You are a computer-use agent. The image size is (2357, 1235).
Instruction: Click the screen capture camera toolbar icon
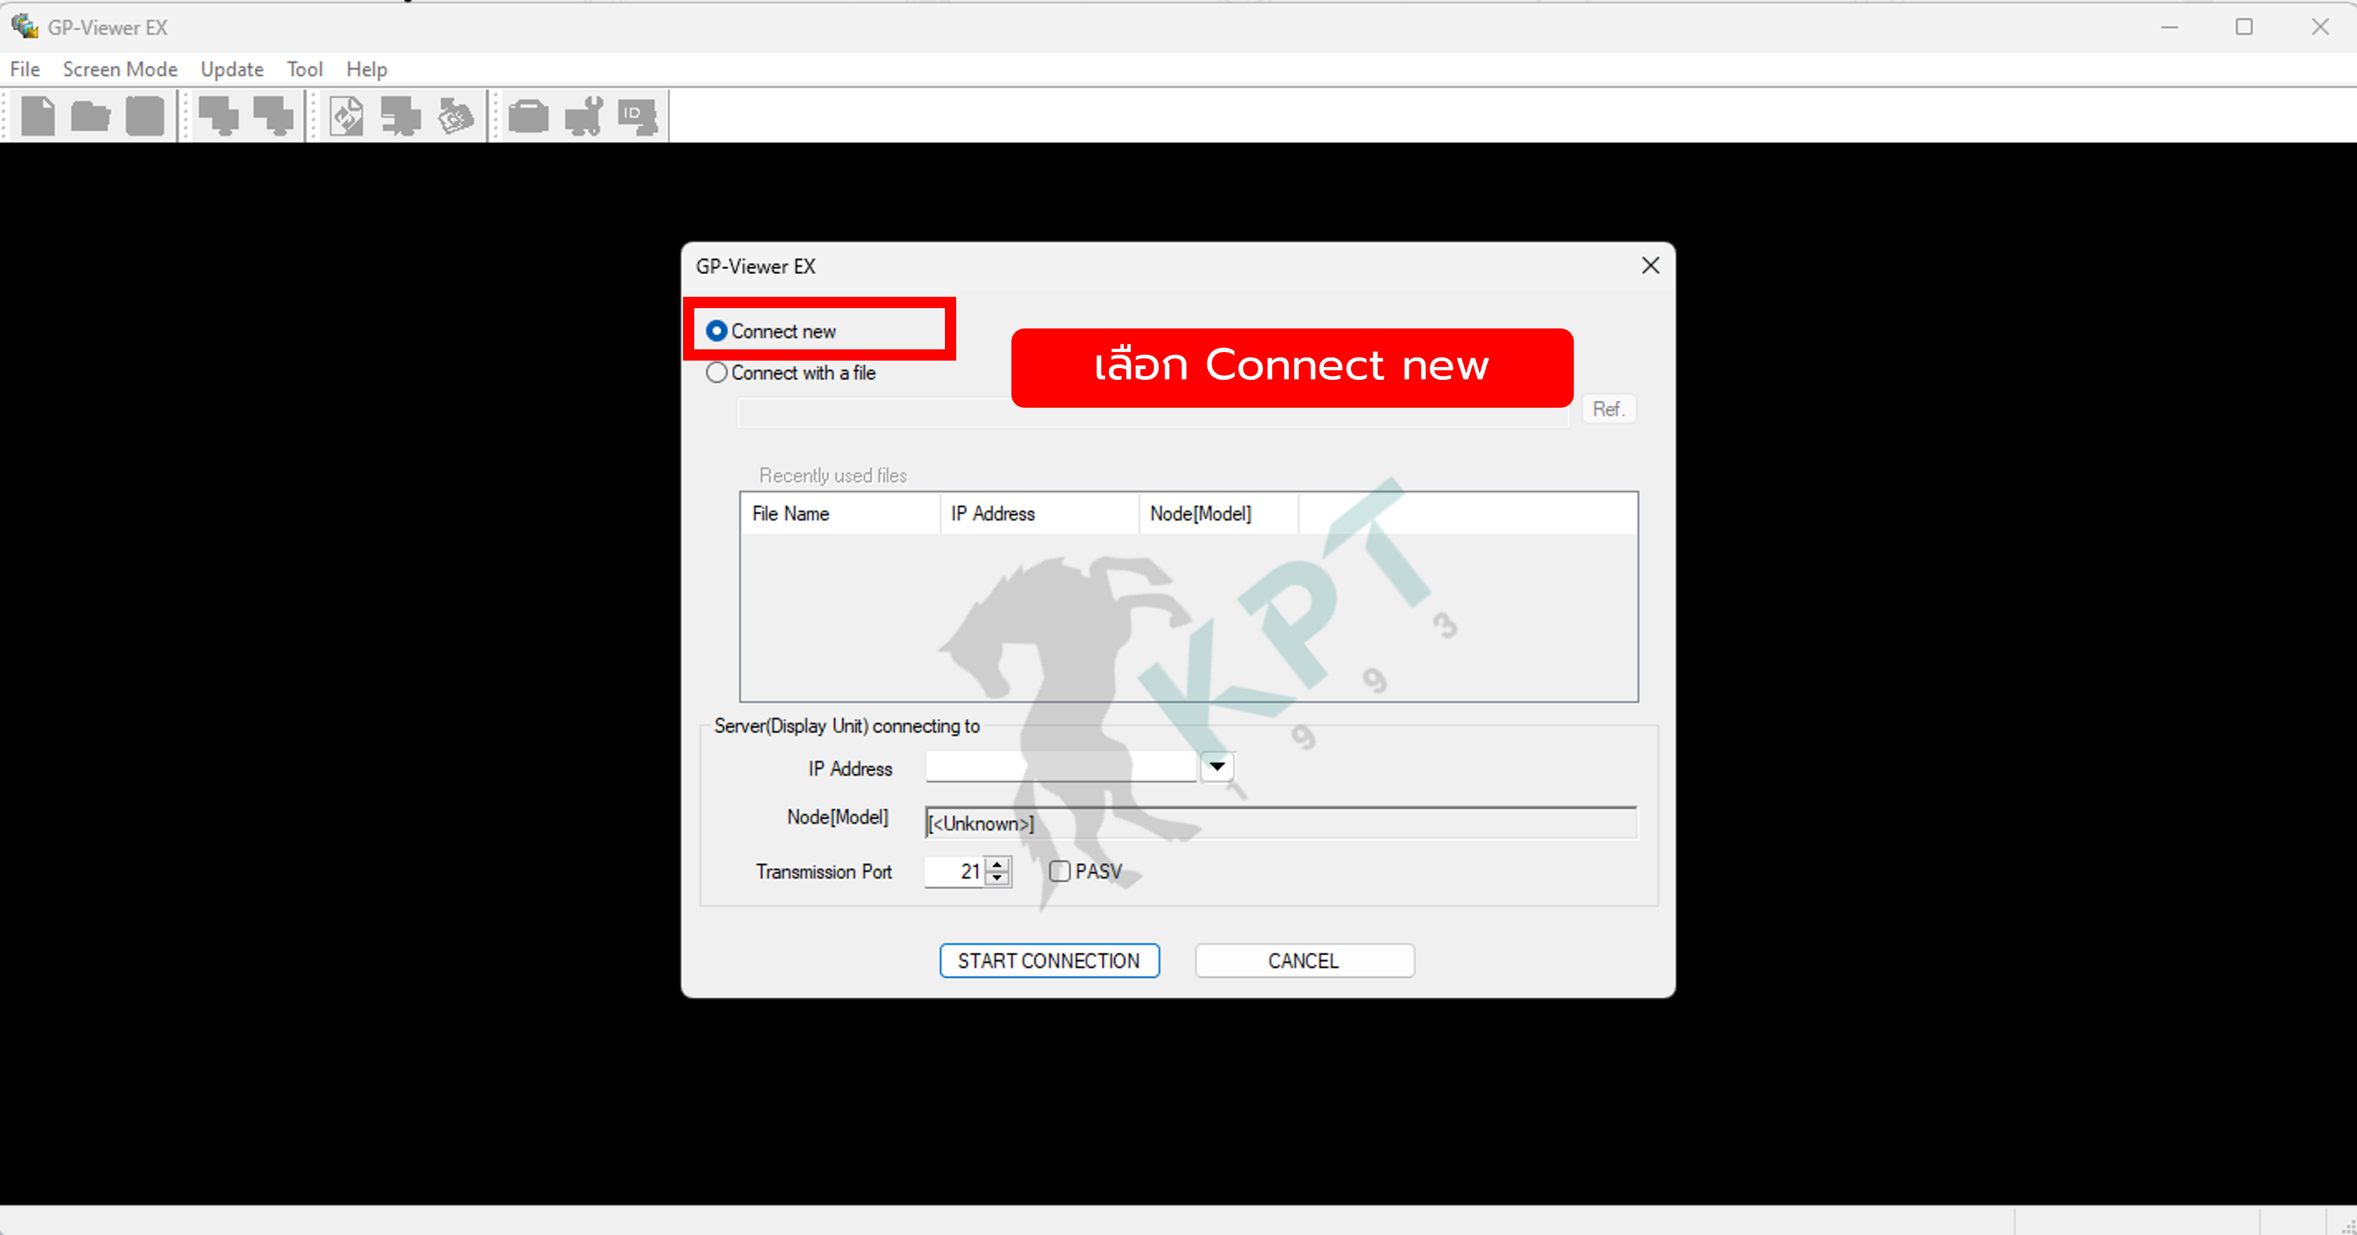tap(456, 116)
